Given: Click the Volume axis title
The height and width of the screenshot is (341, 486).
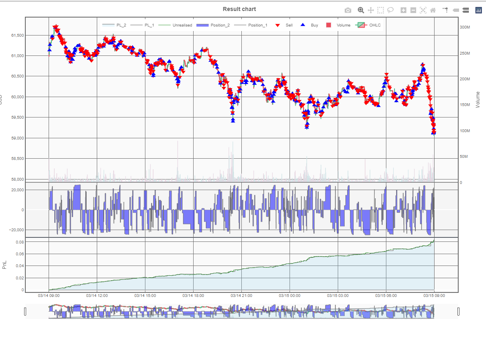Looking at the screenshot, I should click(478, 100).
